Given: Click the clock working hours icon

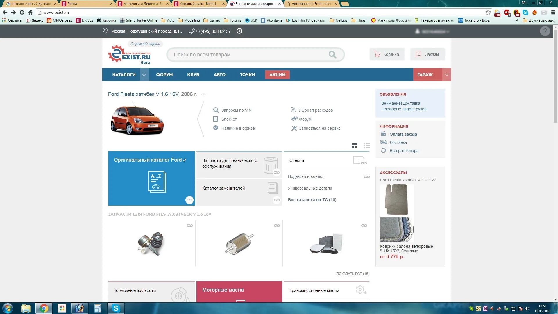Looking at the screenshot, I should [239, 31].
